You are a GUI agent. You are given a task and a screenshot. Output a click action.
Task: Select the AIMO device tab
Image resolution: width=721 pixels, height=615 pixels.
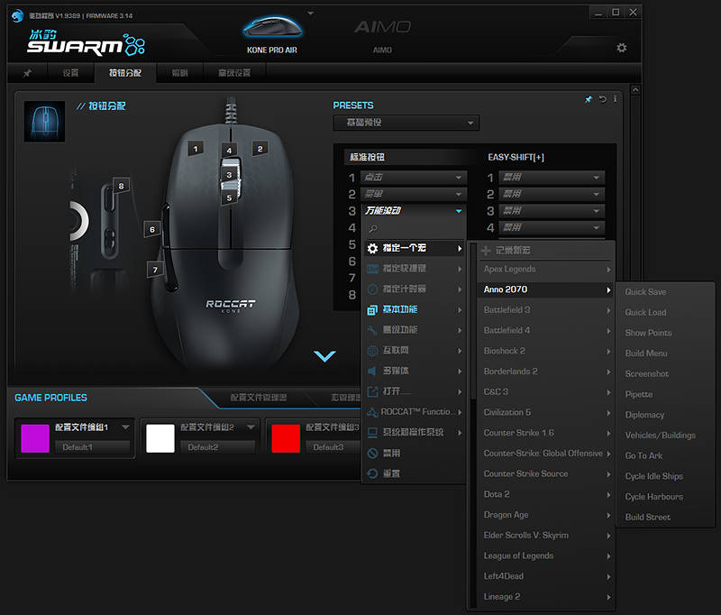[x=382, y=36]
